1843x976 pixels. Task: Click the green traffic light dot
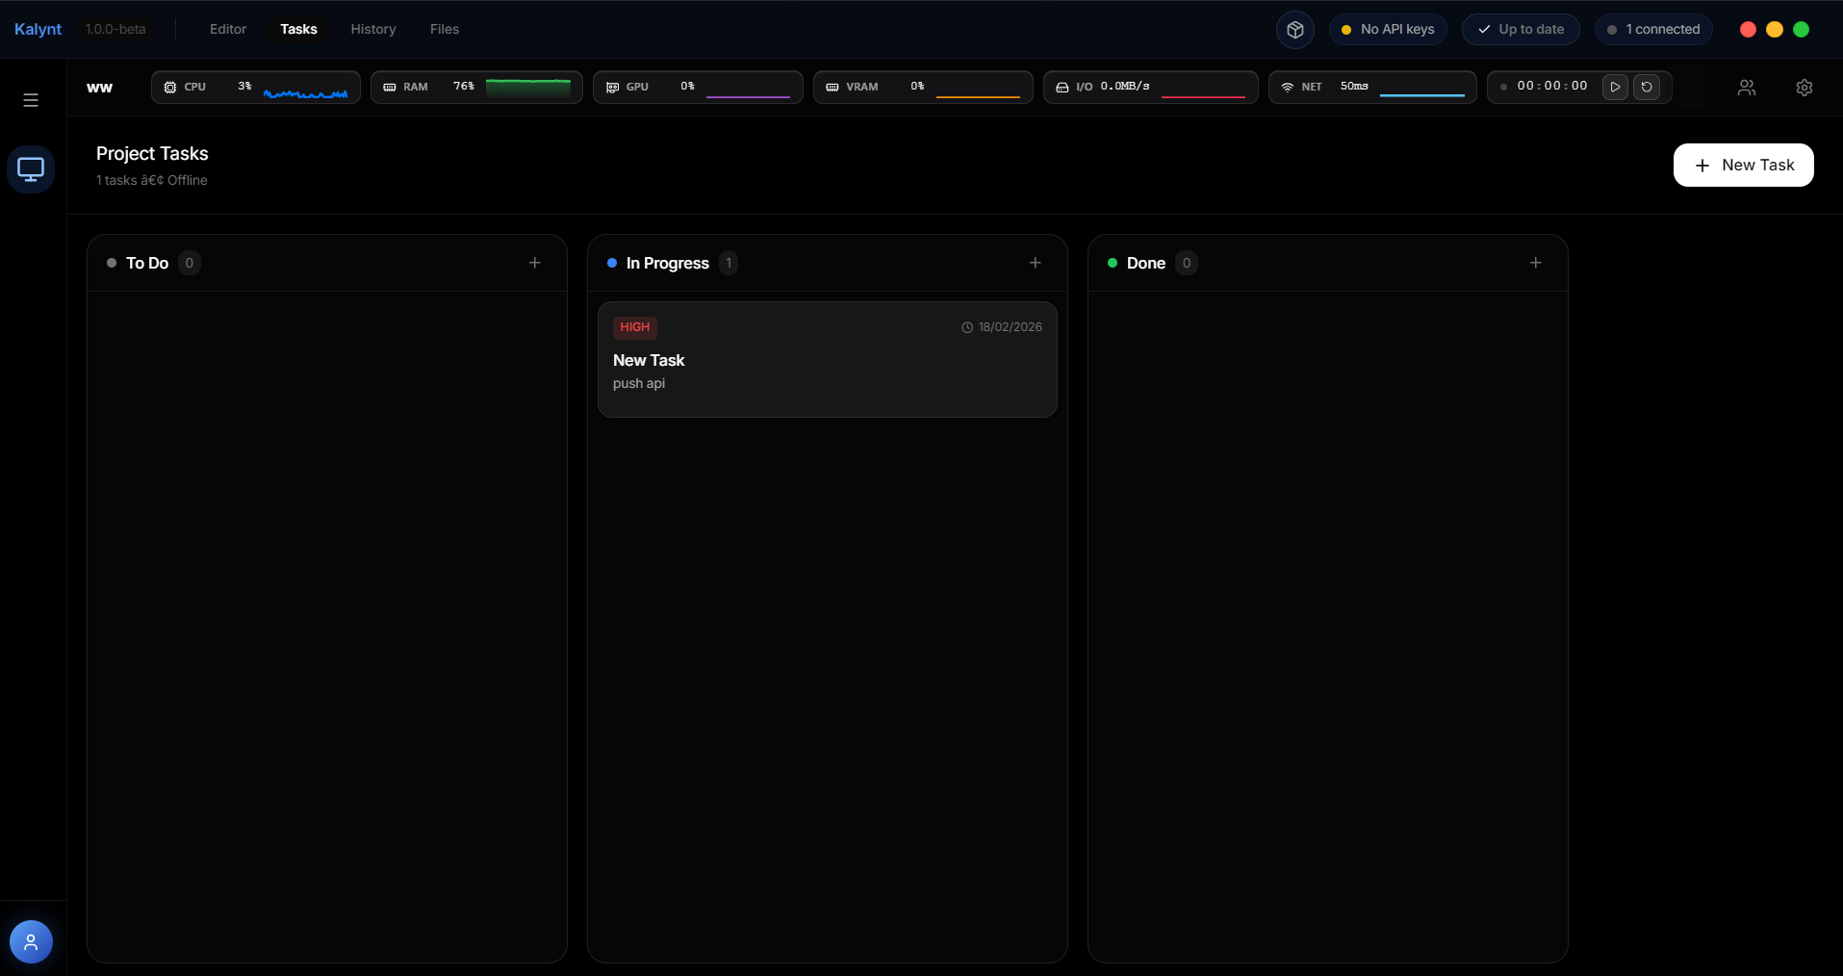(x=1802, y=29)
